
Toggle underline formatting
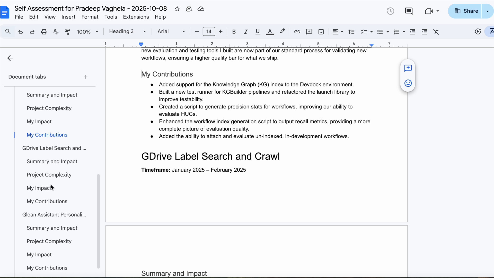[258, 31]
